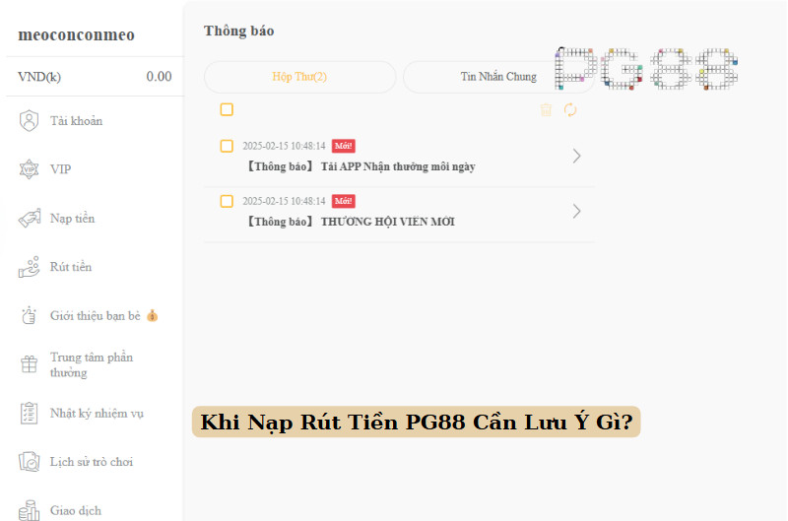Open Giới thiệu bạn bè page
The image size is (788, 521).
[x=95, y=315]
